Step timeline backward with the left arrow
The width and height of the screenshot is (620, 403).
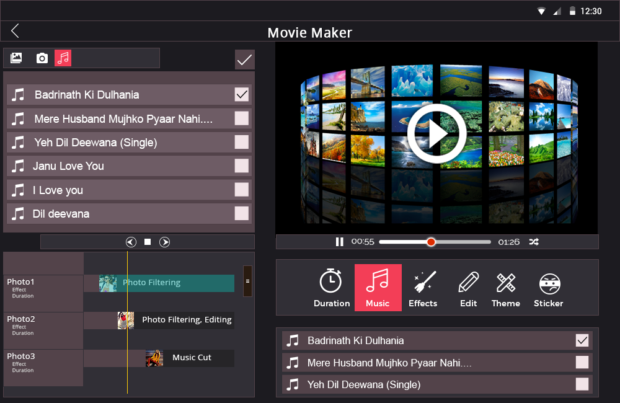tap(131, 242)
